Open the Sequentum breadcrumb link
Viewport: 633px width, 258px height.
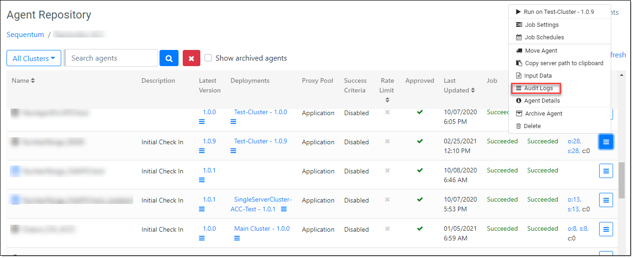tap(26, 35)
